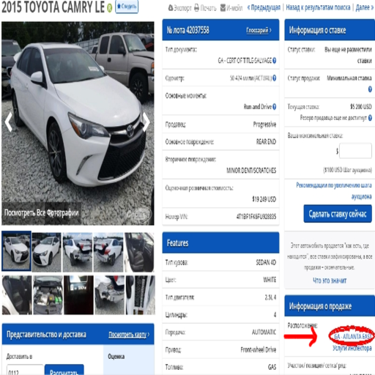Show next photo with right arrow
The width and height of the screenshot is (375, 375).
[146, 122]
